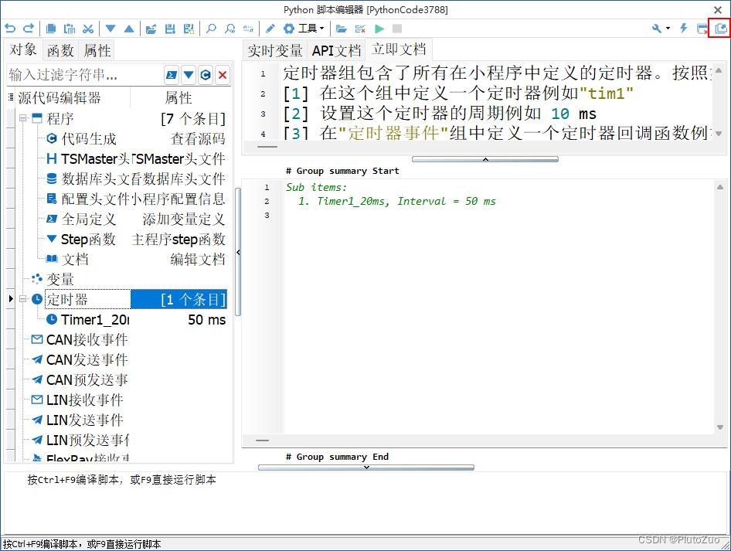Click the filter down-triangle icon
731x551 pixels.
coord(189,75)
